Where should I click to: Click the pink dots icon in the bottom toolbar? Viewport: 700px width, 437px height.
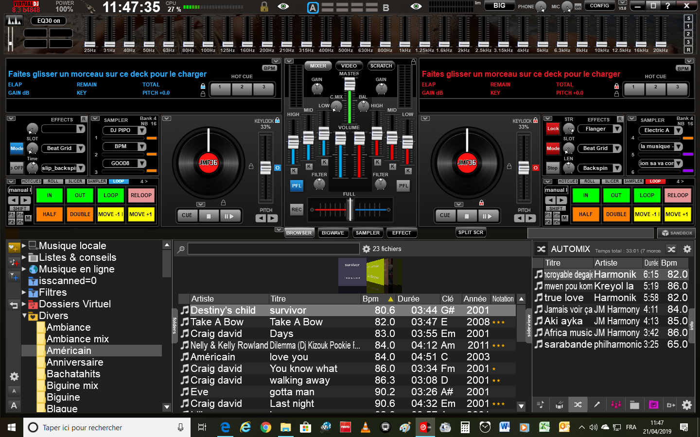pos(616,404)
